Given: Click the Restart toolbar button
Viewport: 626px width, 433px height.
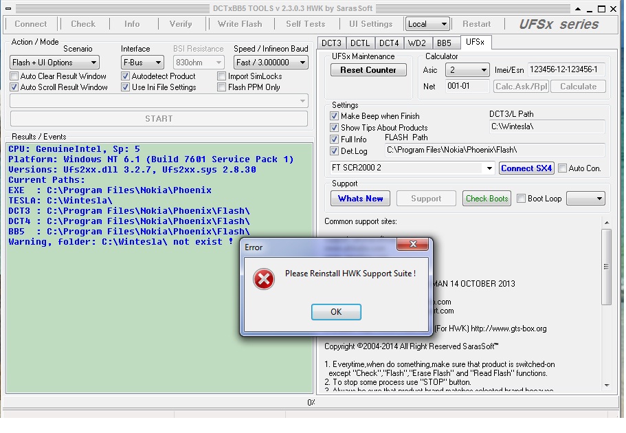Looking at the screenshot, I should pyautogui.click(x=476, y=24).
